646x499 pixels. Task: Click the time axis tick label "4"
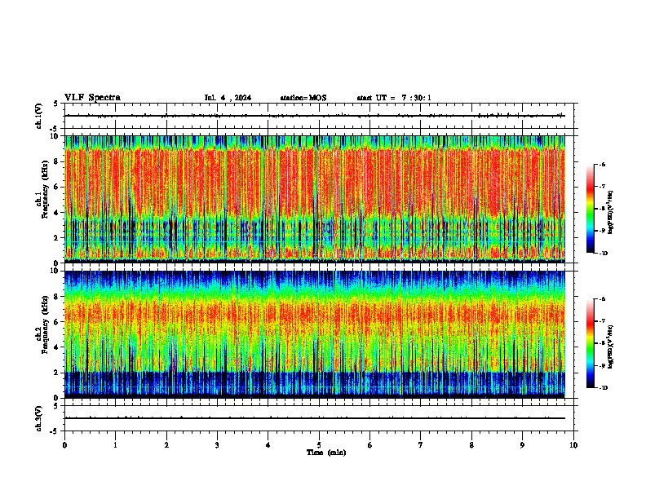click(x=268, y=445)
